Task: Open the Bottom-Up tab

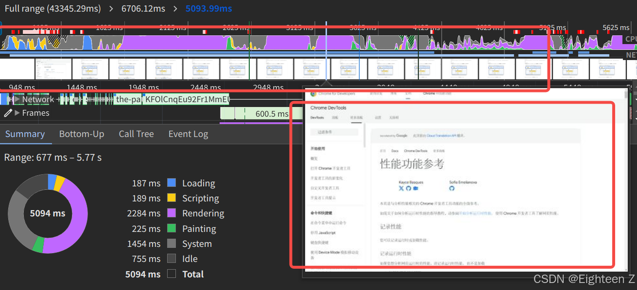Action: click(82, 134)
